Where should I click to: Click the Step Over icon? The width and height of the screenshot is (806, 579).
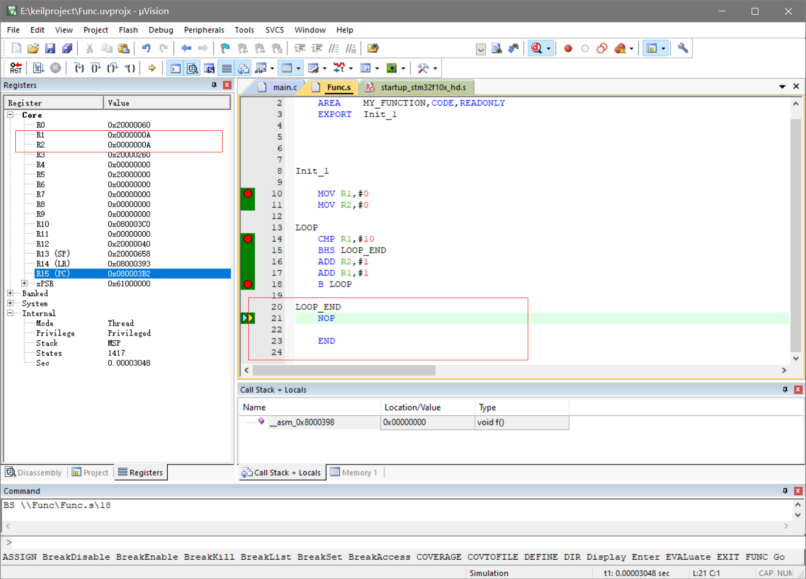[96, 69]
